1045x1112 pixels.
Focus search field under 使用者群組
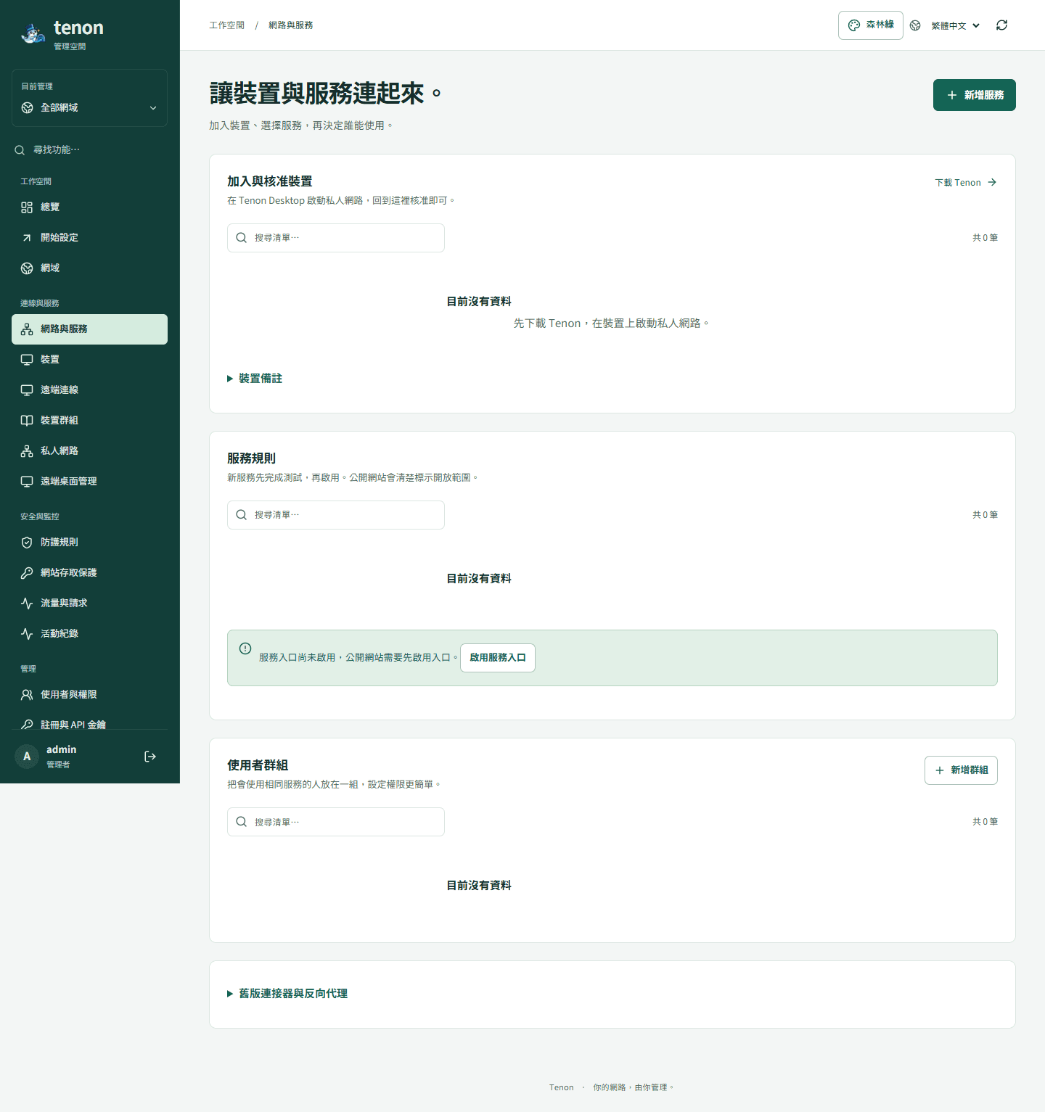coord(336,822)
